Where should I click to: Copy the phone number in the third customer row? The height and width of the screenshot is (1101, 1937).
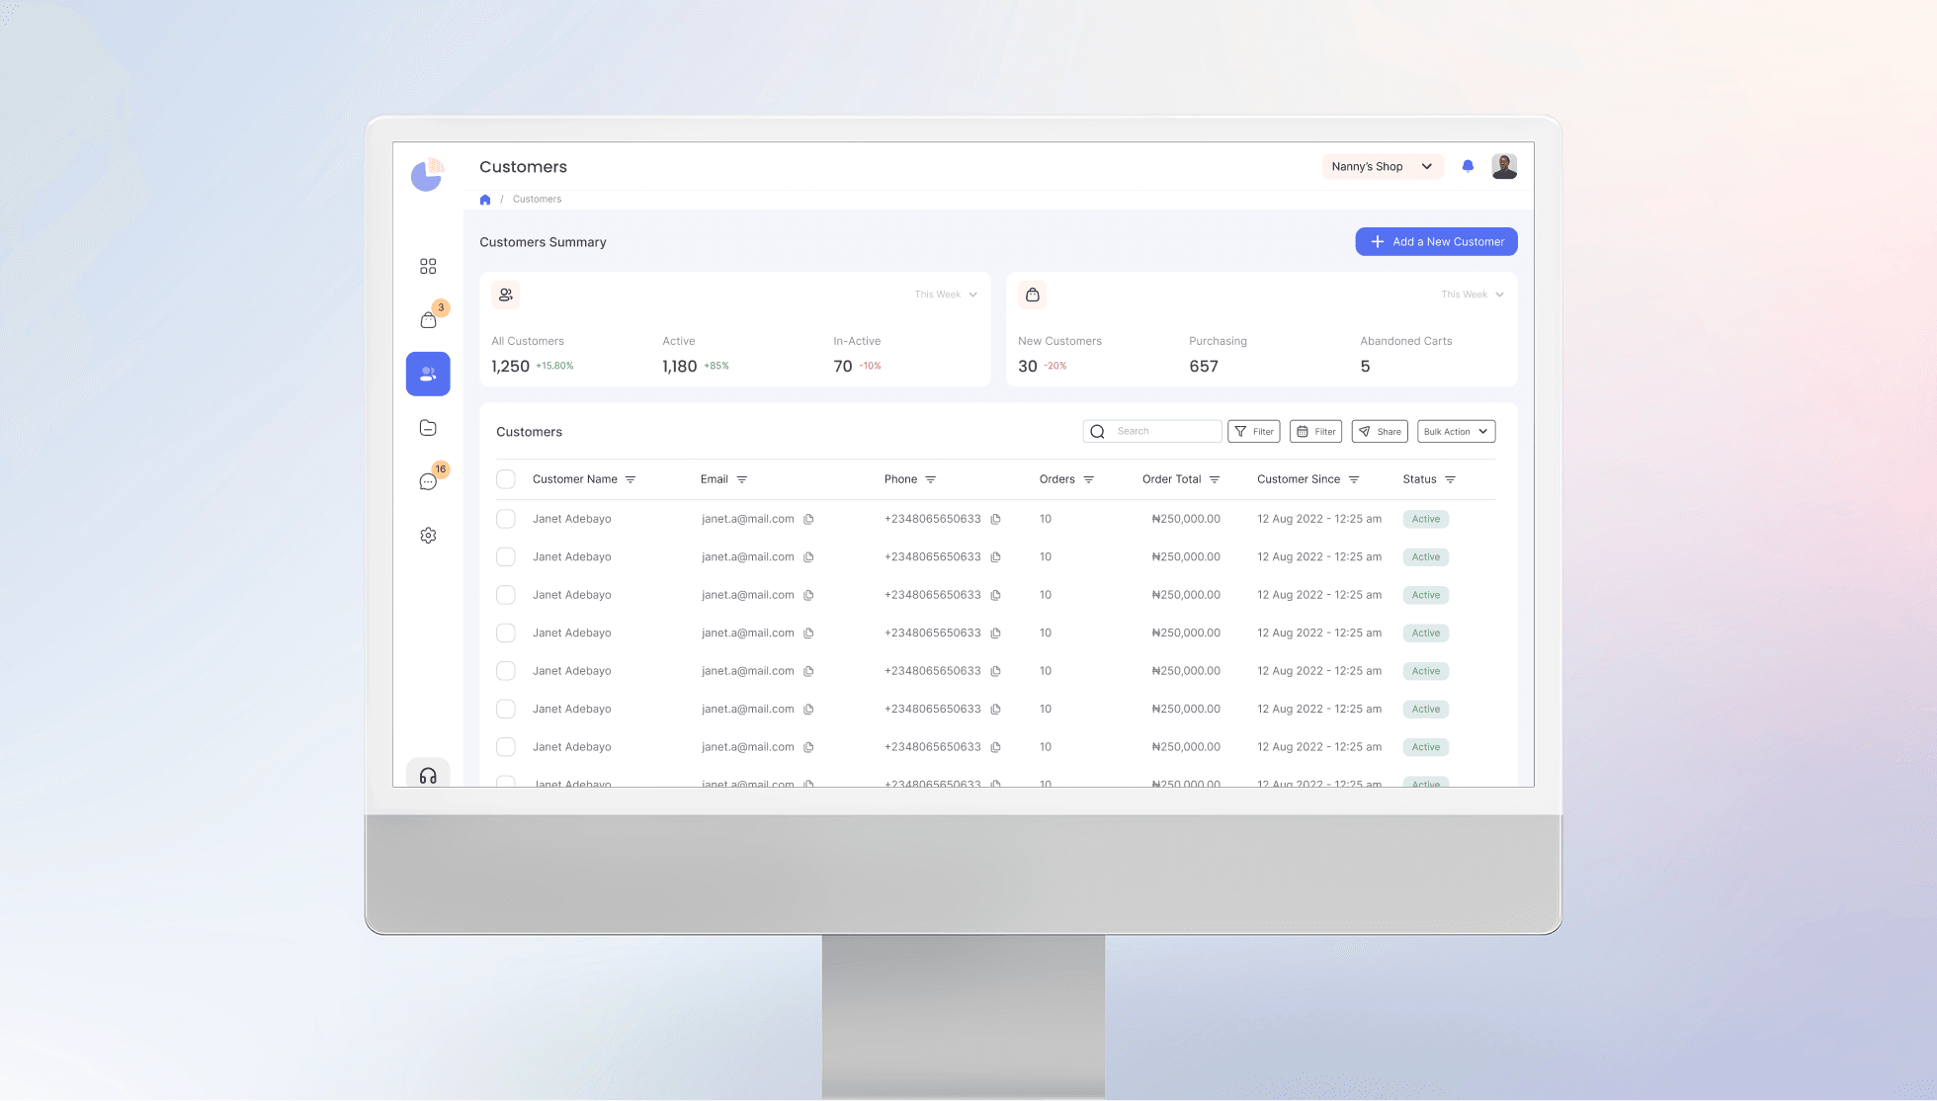[995, 595]
